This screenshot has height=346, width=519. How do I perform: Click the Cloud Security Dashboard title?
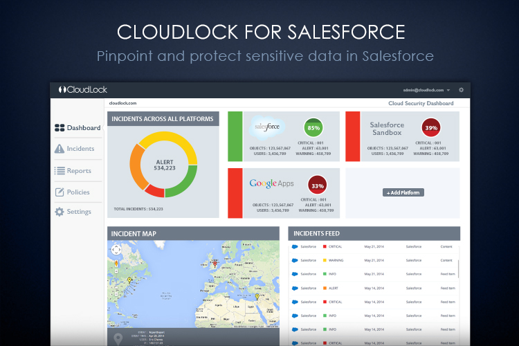coord(421,103)
